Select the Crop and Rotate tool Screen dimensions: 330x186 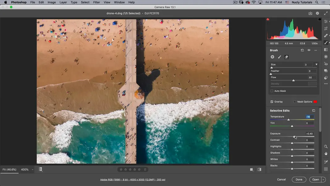pyautogui.click(x=326, y=28)
